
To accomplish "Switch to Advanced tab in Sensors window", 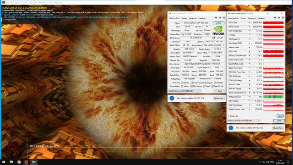I will click(x=252, y=18).
